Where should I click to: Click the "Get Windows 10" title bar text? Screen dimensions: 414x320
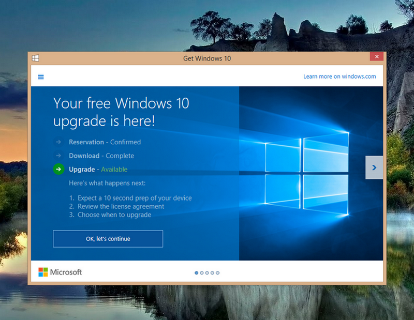tap(207, 58)
